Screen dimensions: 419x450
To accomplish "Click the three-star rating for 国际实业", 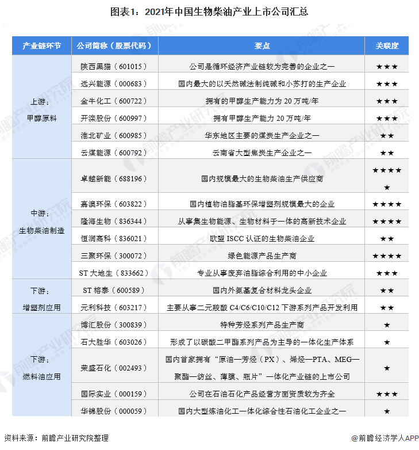I will 387,394.
